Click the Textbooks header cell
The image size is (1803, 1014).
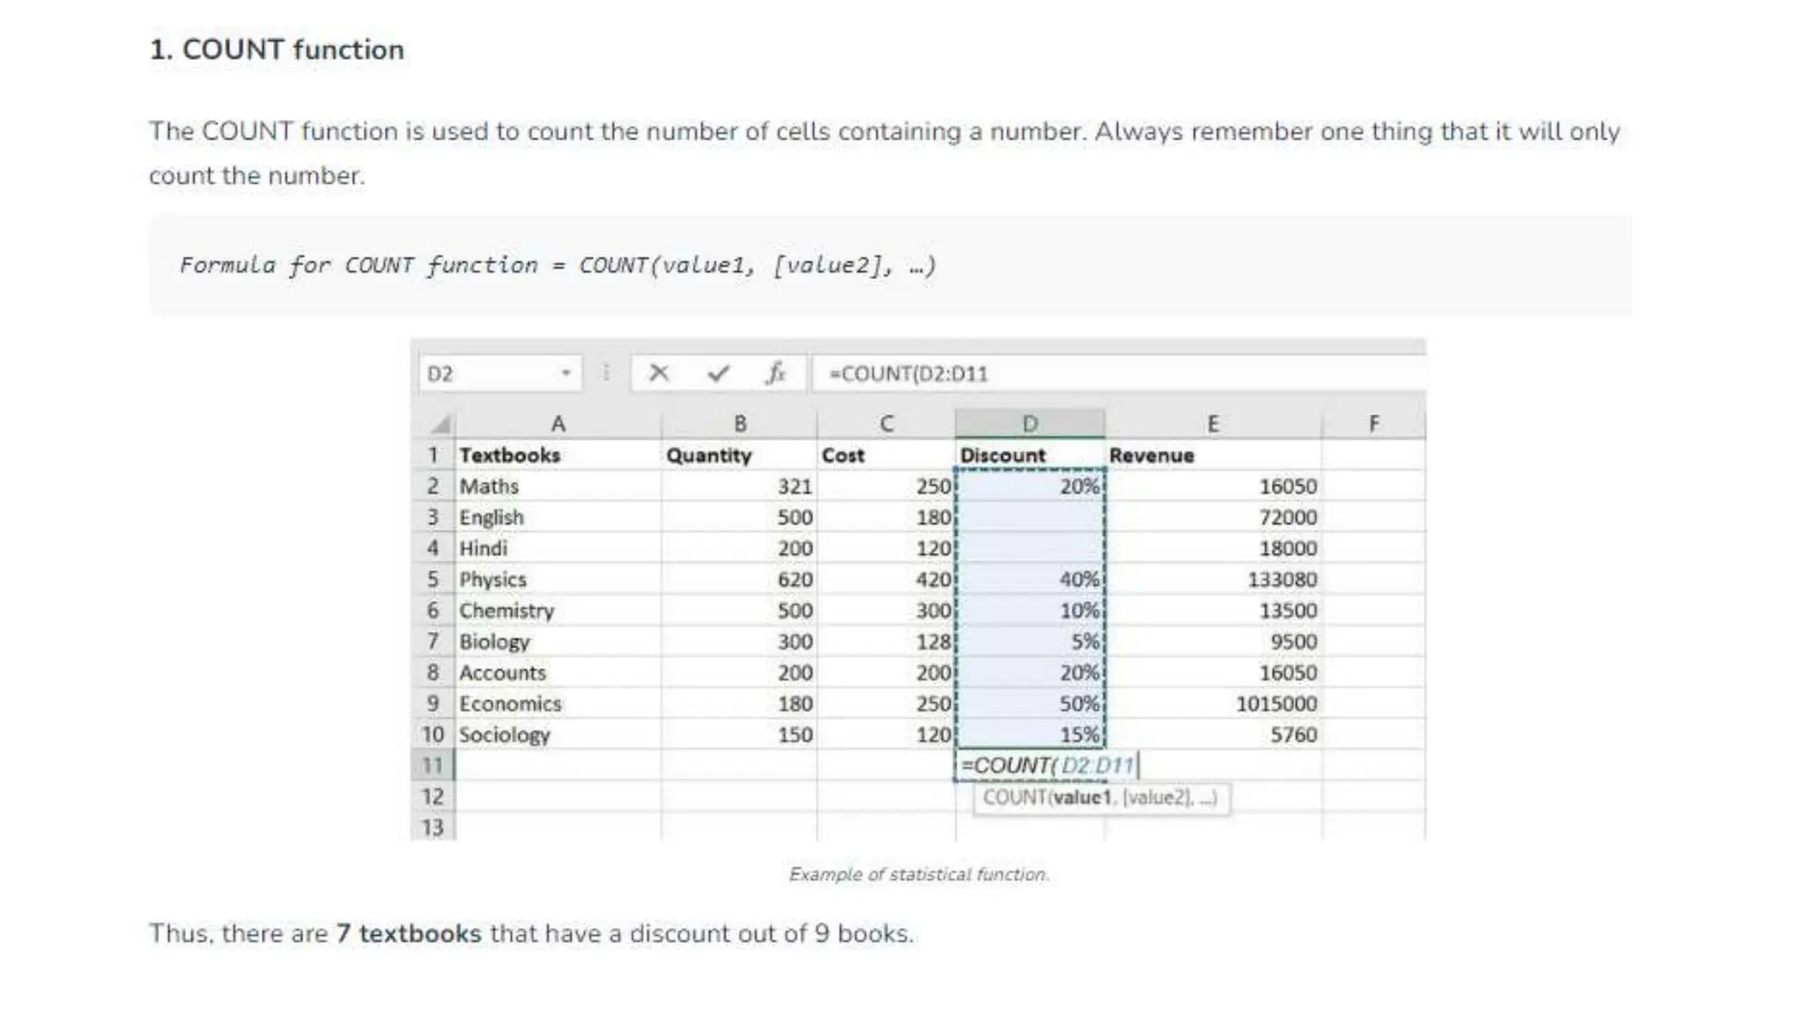click(557, 455)
